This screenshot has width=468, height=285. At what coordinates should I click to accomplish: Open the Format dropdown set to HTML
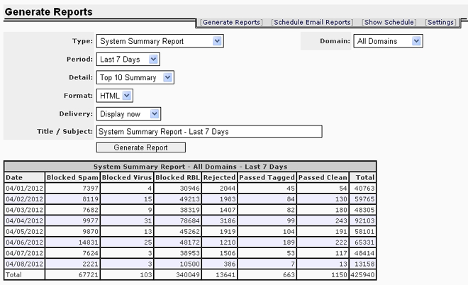pyautogui.click(x=115, y=96)
